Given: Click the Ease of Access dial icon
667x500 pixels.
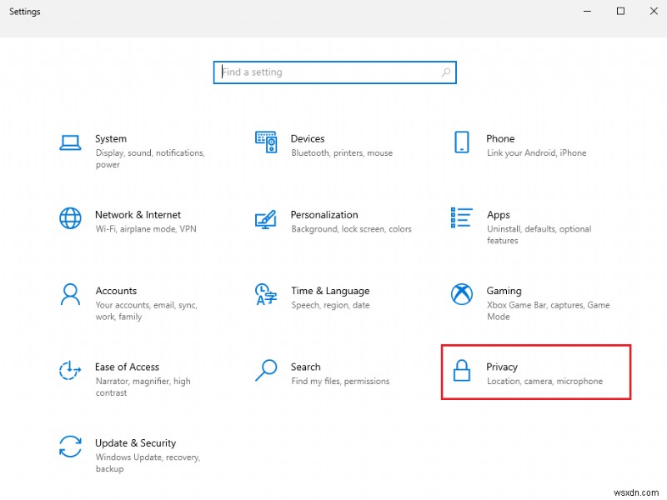Looking at the screenshot, I should pos(70,371).
